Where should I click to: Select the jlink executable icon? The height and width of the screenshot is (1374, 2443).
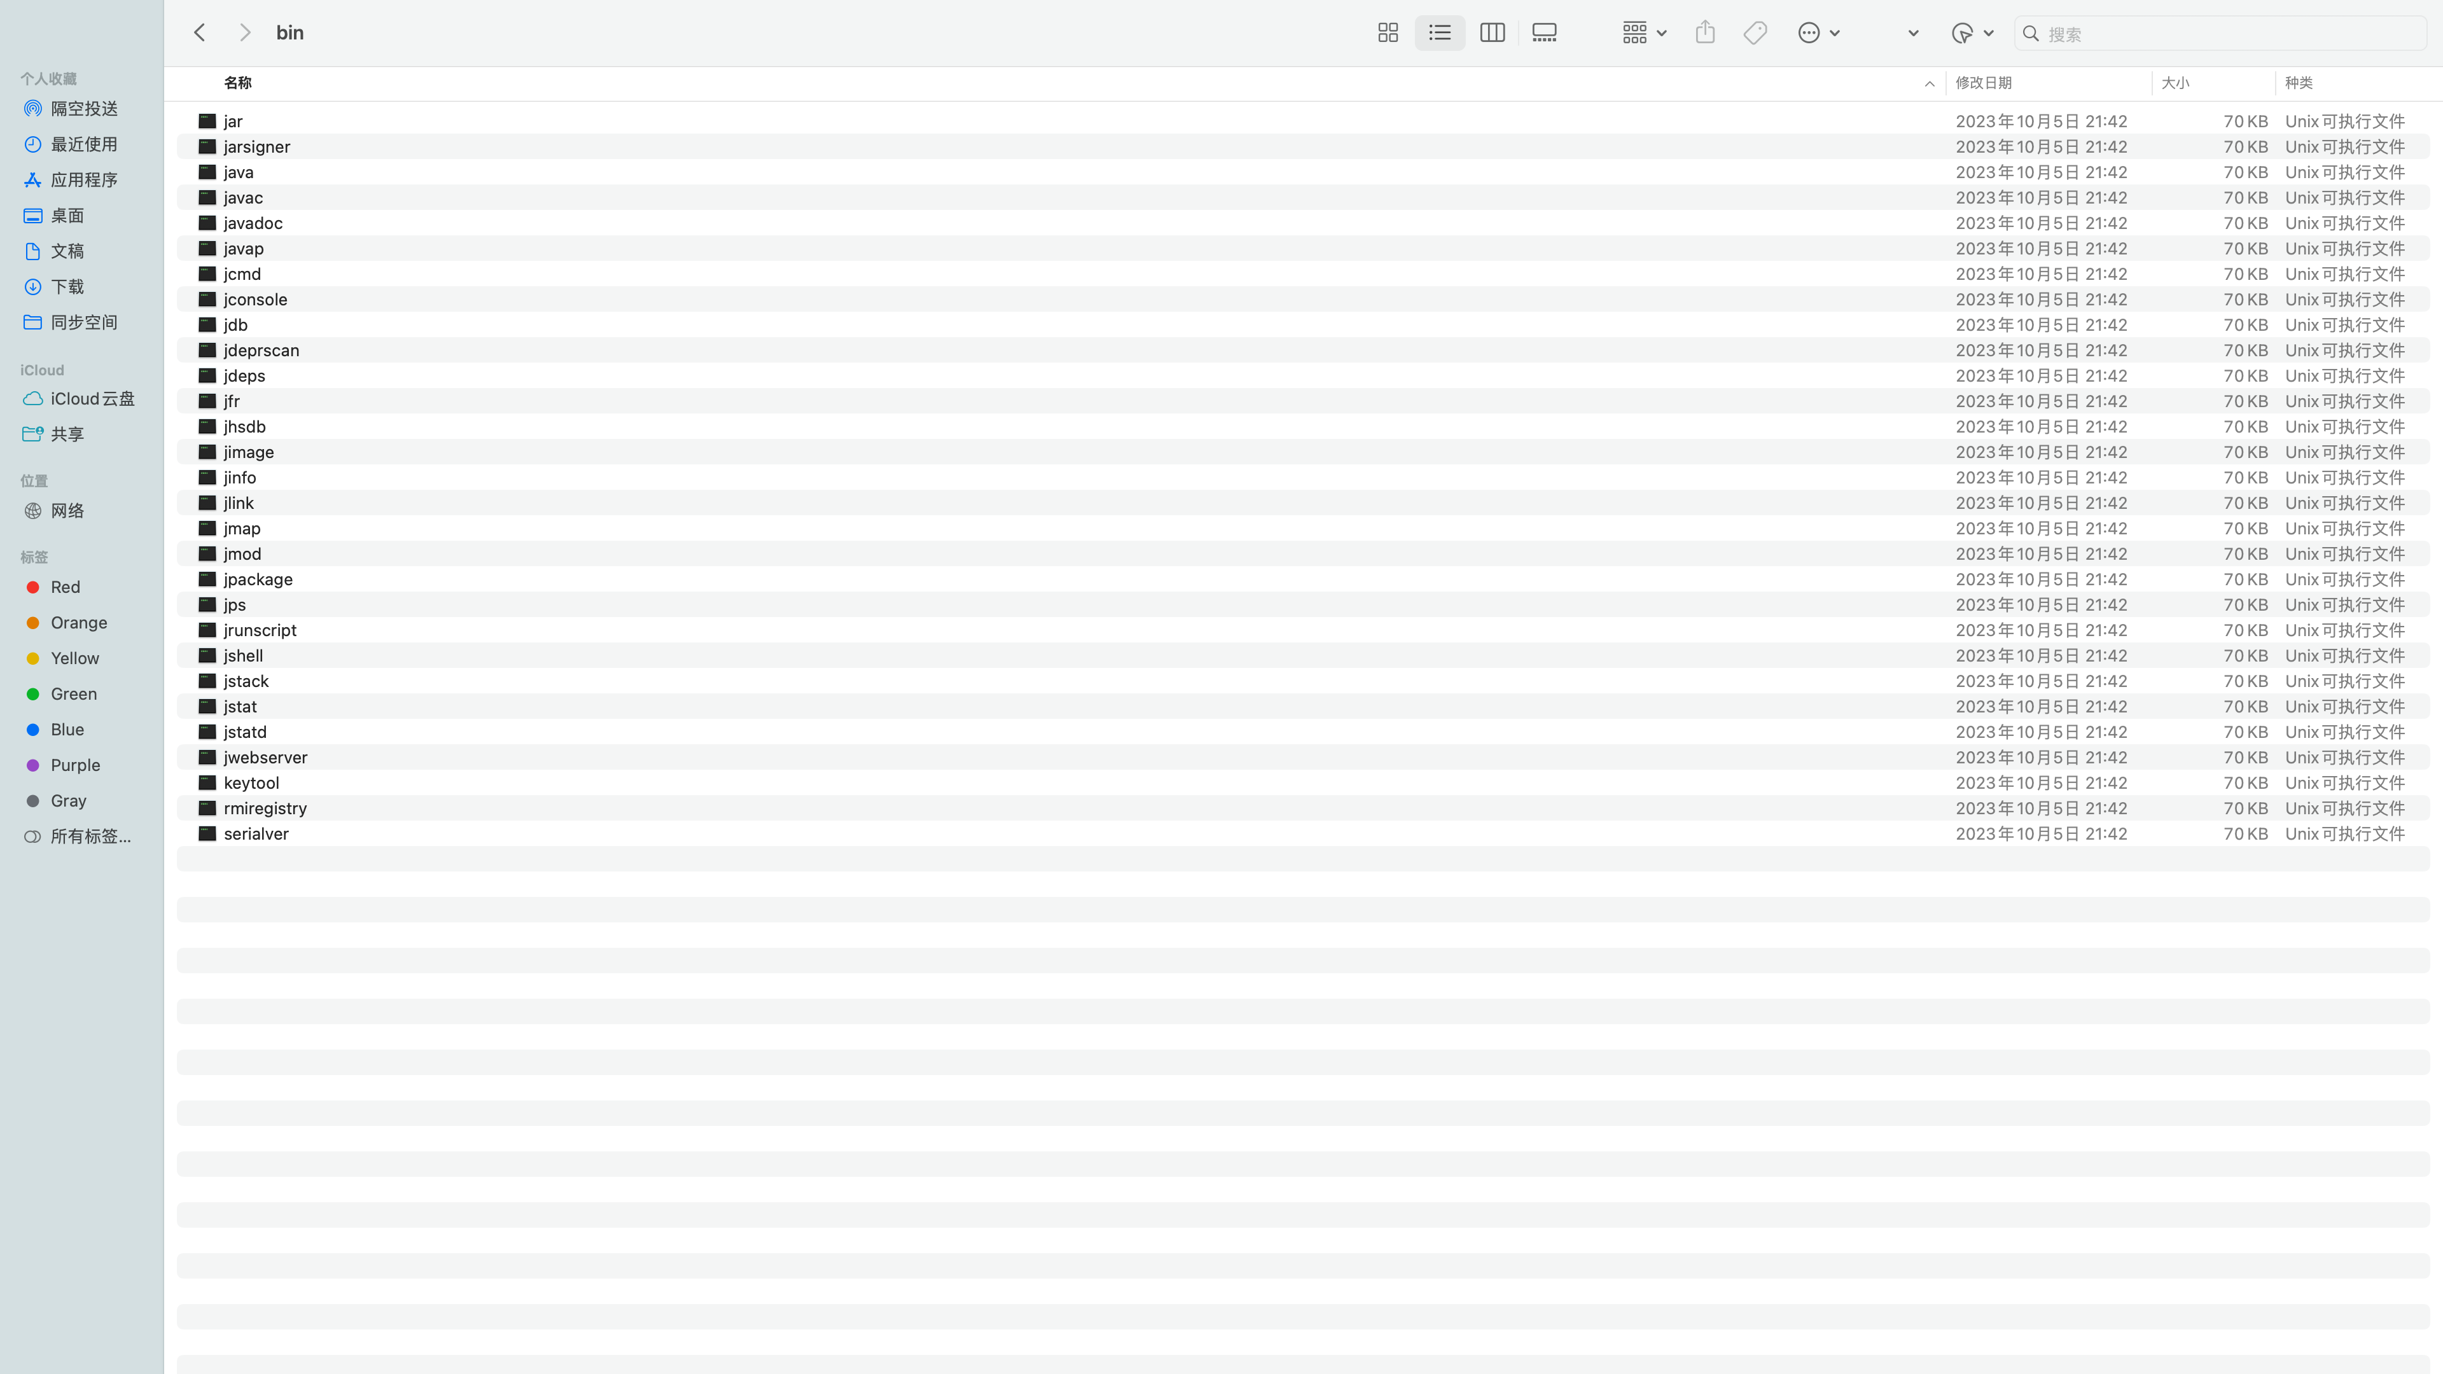coord(207,503)
